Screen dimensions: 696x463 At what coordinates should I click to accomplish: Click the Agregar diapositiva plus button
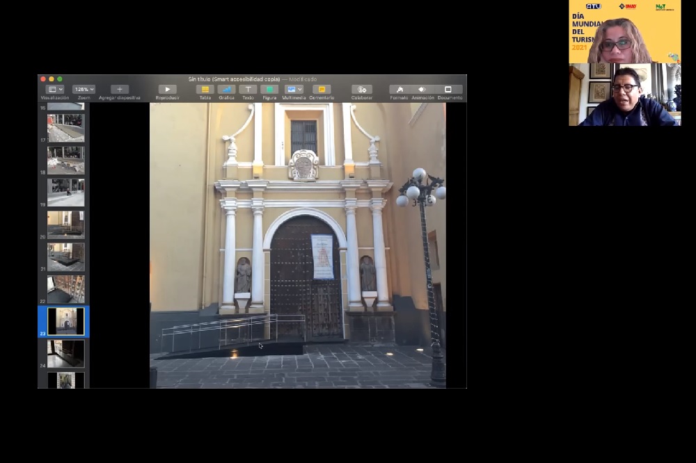pyautogui.click(x=120, y=90)
